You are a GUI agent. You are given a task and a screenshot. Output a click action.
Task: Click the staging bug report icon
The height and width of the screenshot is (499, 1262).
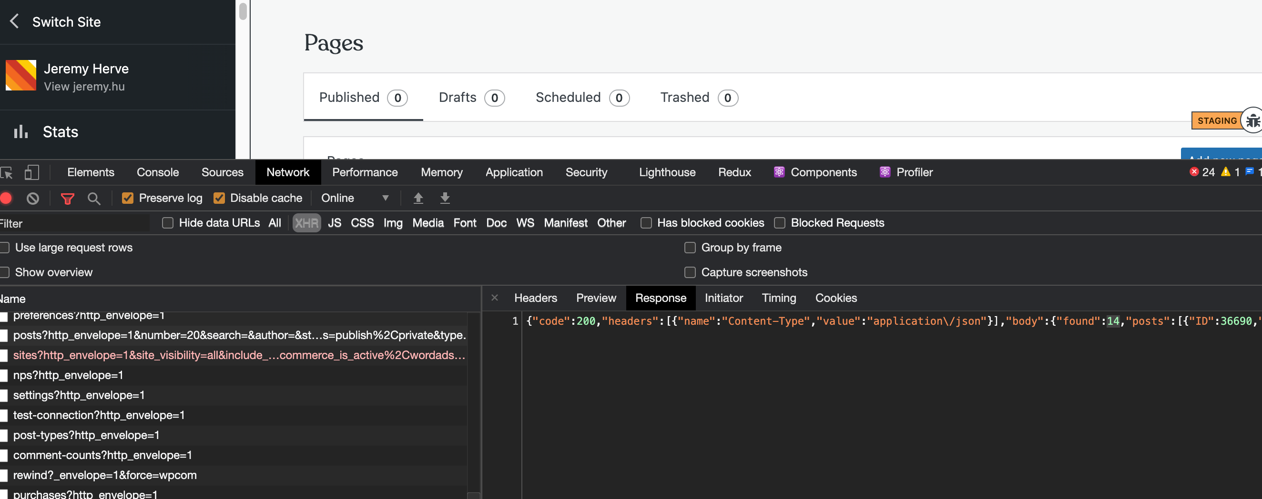point(1253,120)
